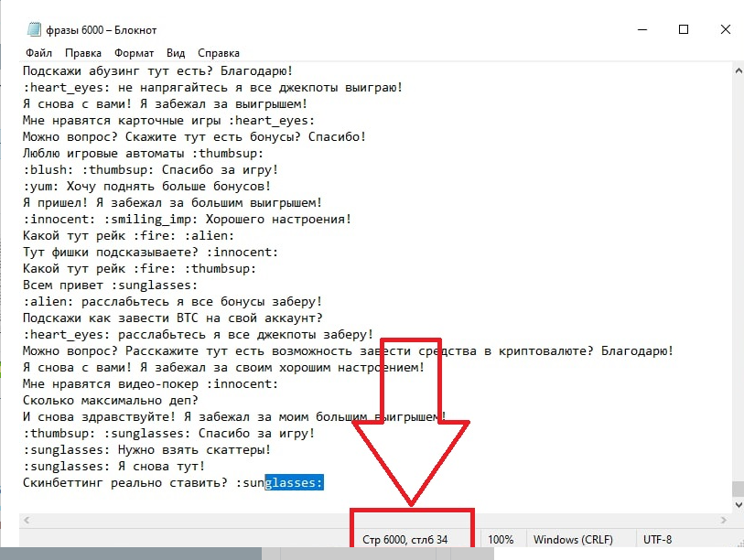Click the horizontal scrollbar right arrow
Image resolution: width=744 pixels, height=560 pixels.
[723, 520]
